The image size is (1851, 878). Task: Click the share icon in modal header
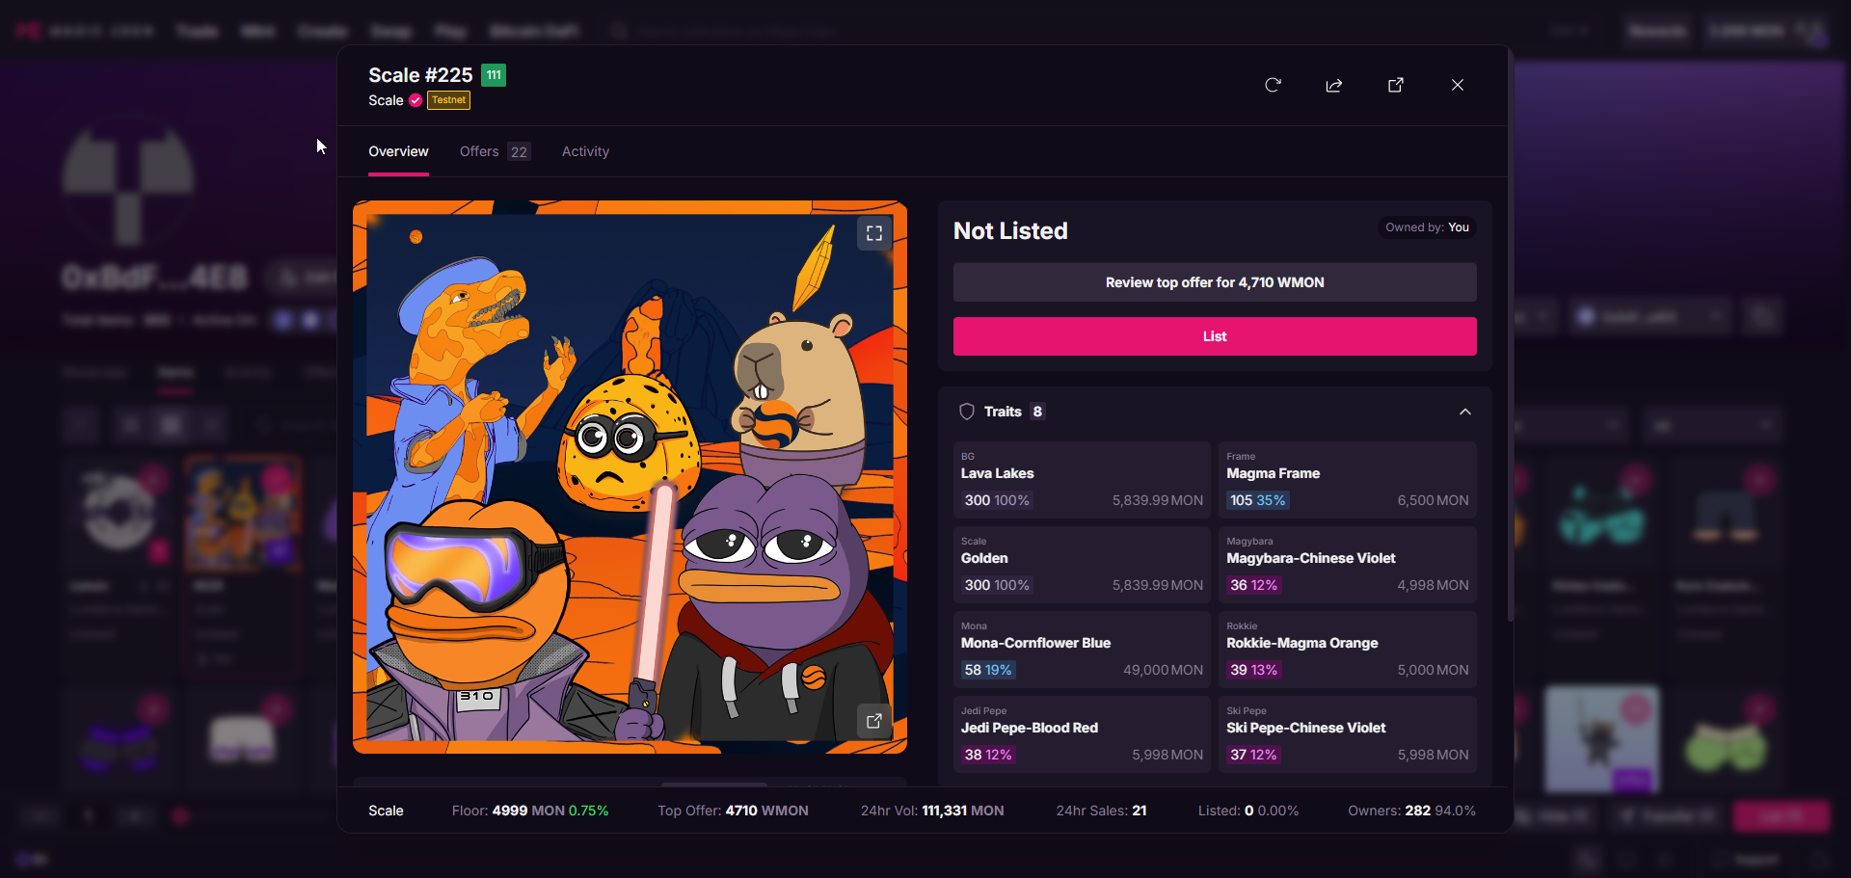(1334, 85)
